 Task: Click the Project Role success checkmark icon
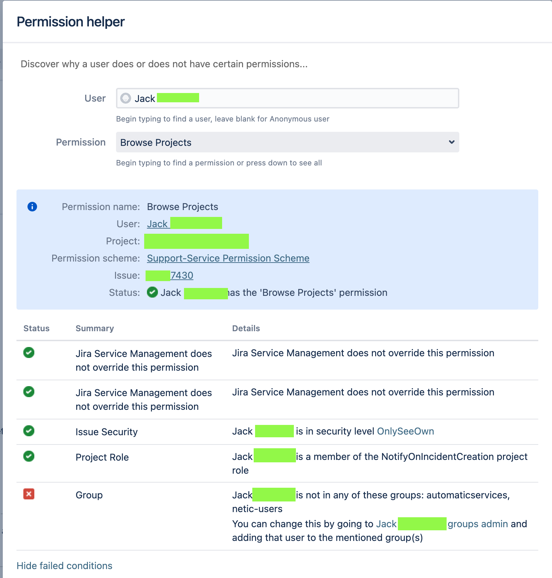(29, 456)
